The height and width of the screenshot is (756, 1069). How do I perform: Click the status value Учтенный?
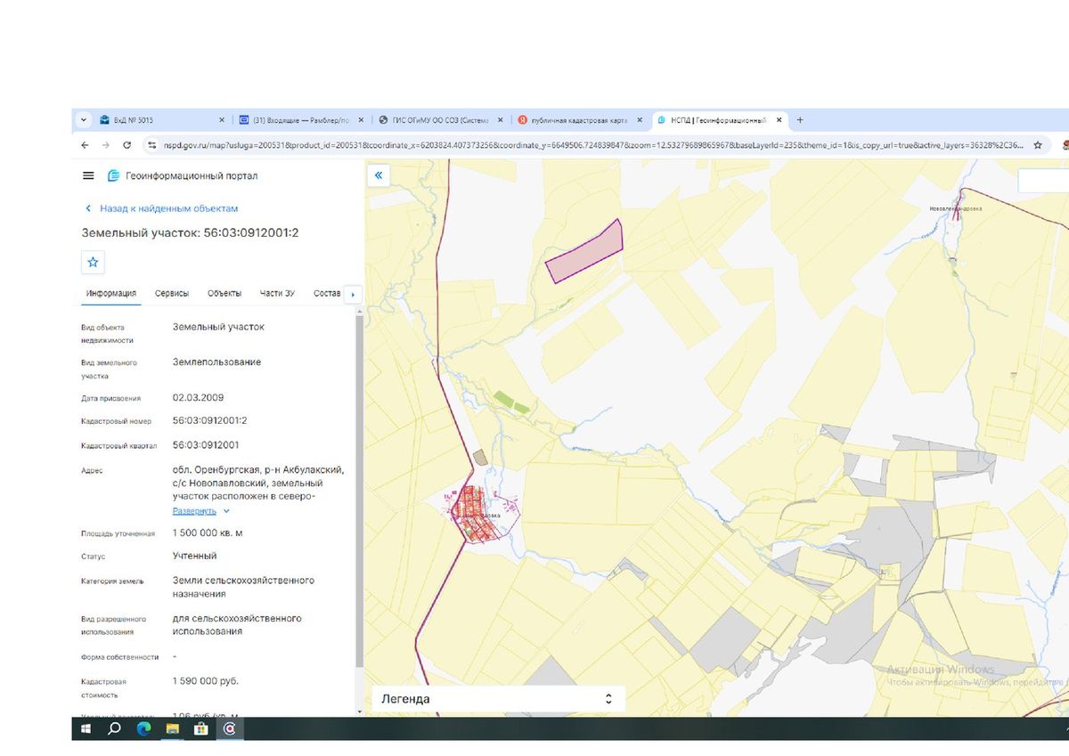tap(195, 556)
